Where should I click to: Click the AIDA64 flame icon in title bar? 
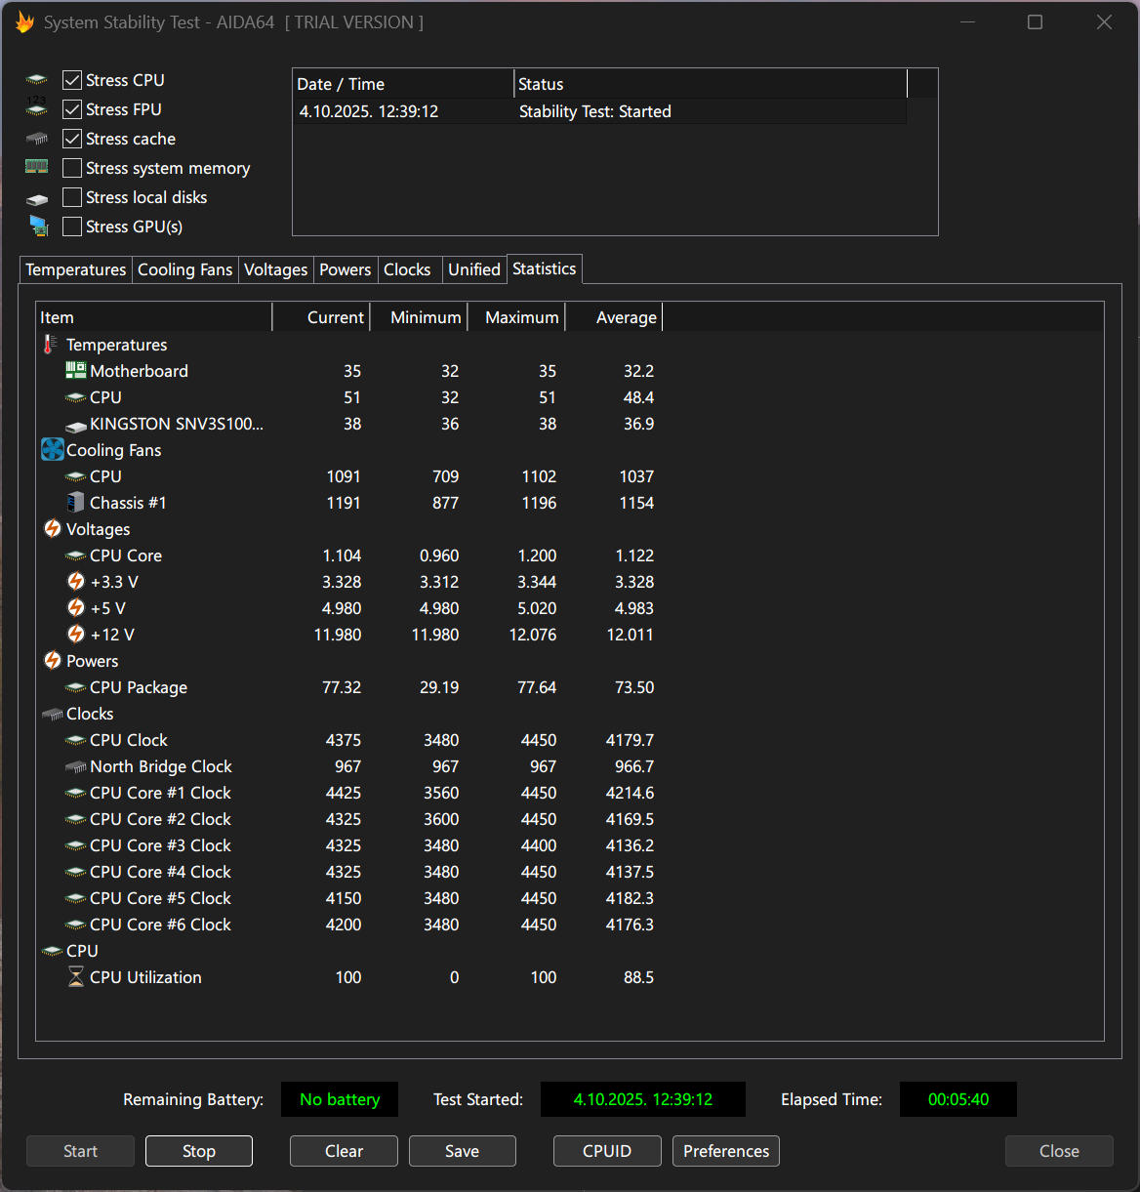point(24,22)
